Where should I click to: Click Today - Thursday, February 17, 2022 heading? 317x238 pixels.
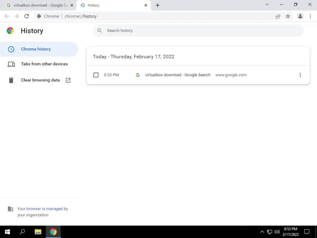pos(133,56)
